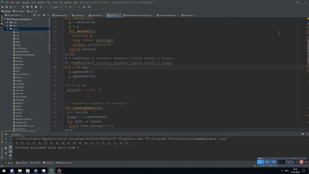Open settings with the wrench toolbar icon
This screenshot has height=174, width=309.
pos(84,7)
